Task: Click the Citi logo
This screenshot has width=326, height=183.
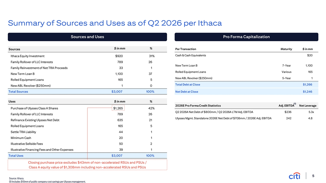Action: click(x=294, y=176)
